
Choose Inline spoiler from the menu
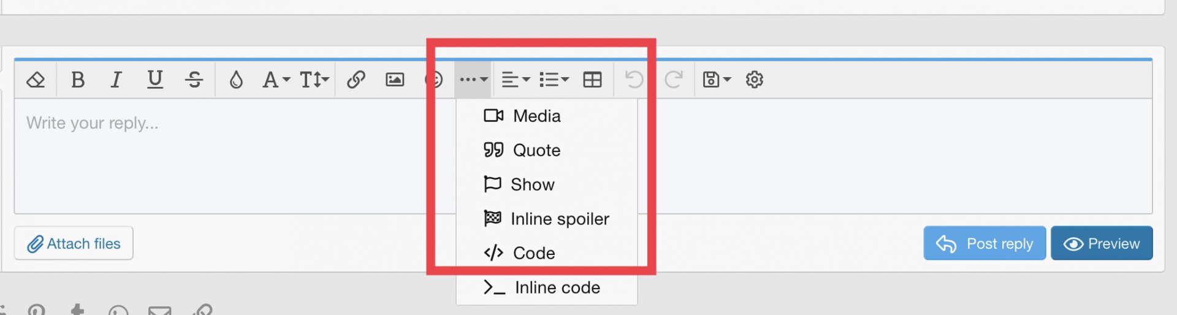coord(559,219)
